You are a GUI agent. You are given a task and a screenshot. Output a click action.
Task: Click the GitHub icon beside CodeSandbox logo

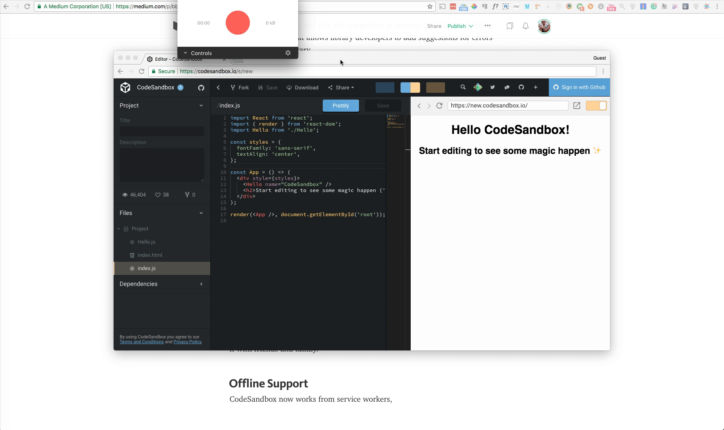point(201,88)
